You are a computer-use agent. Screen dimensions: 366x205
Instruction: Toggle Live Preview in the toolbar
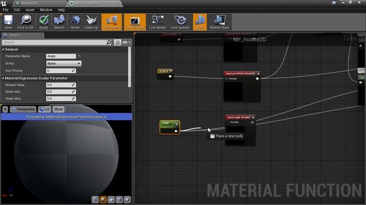tap(135, 22)
